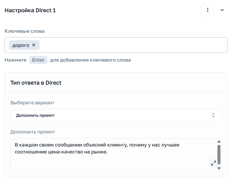Image resolution: width=231 pixels, height=182 pixels.
Task: Click the Выберите вариант label
Action: pyautogui.click(x=32, y=103)
